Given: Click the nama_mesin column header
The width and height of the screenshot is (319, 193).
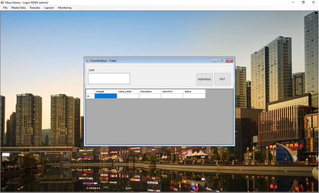Looking at the screenshot, I should pyautogui.click(x=128, y=91).
